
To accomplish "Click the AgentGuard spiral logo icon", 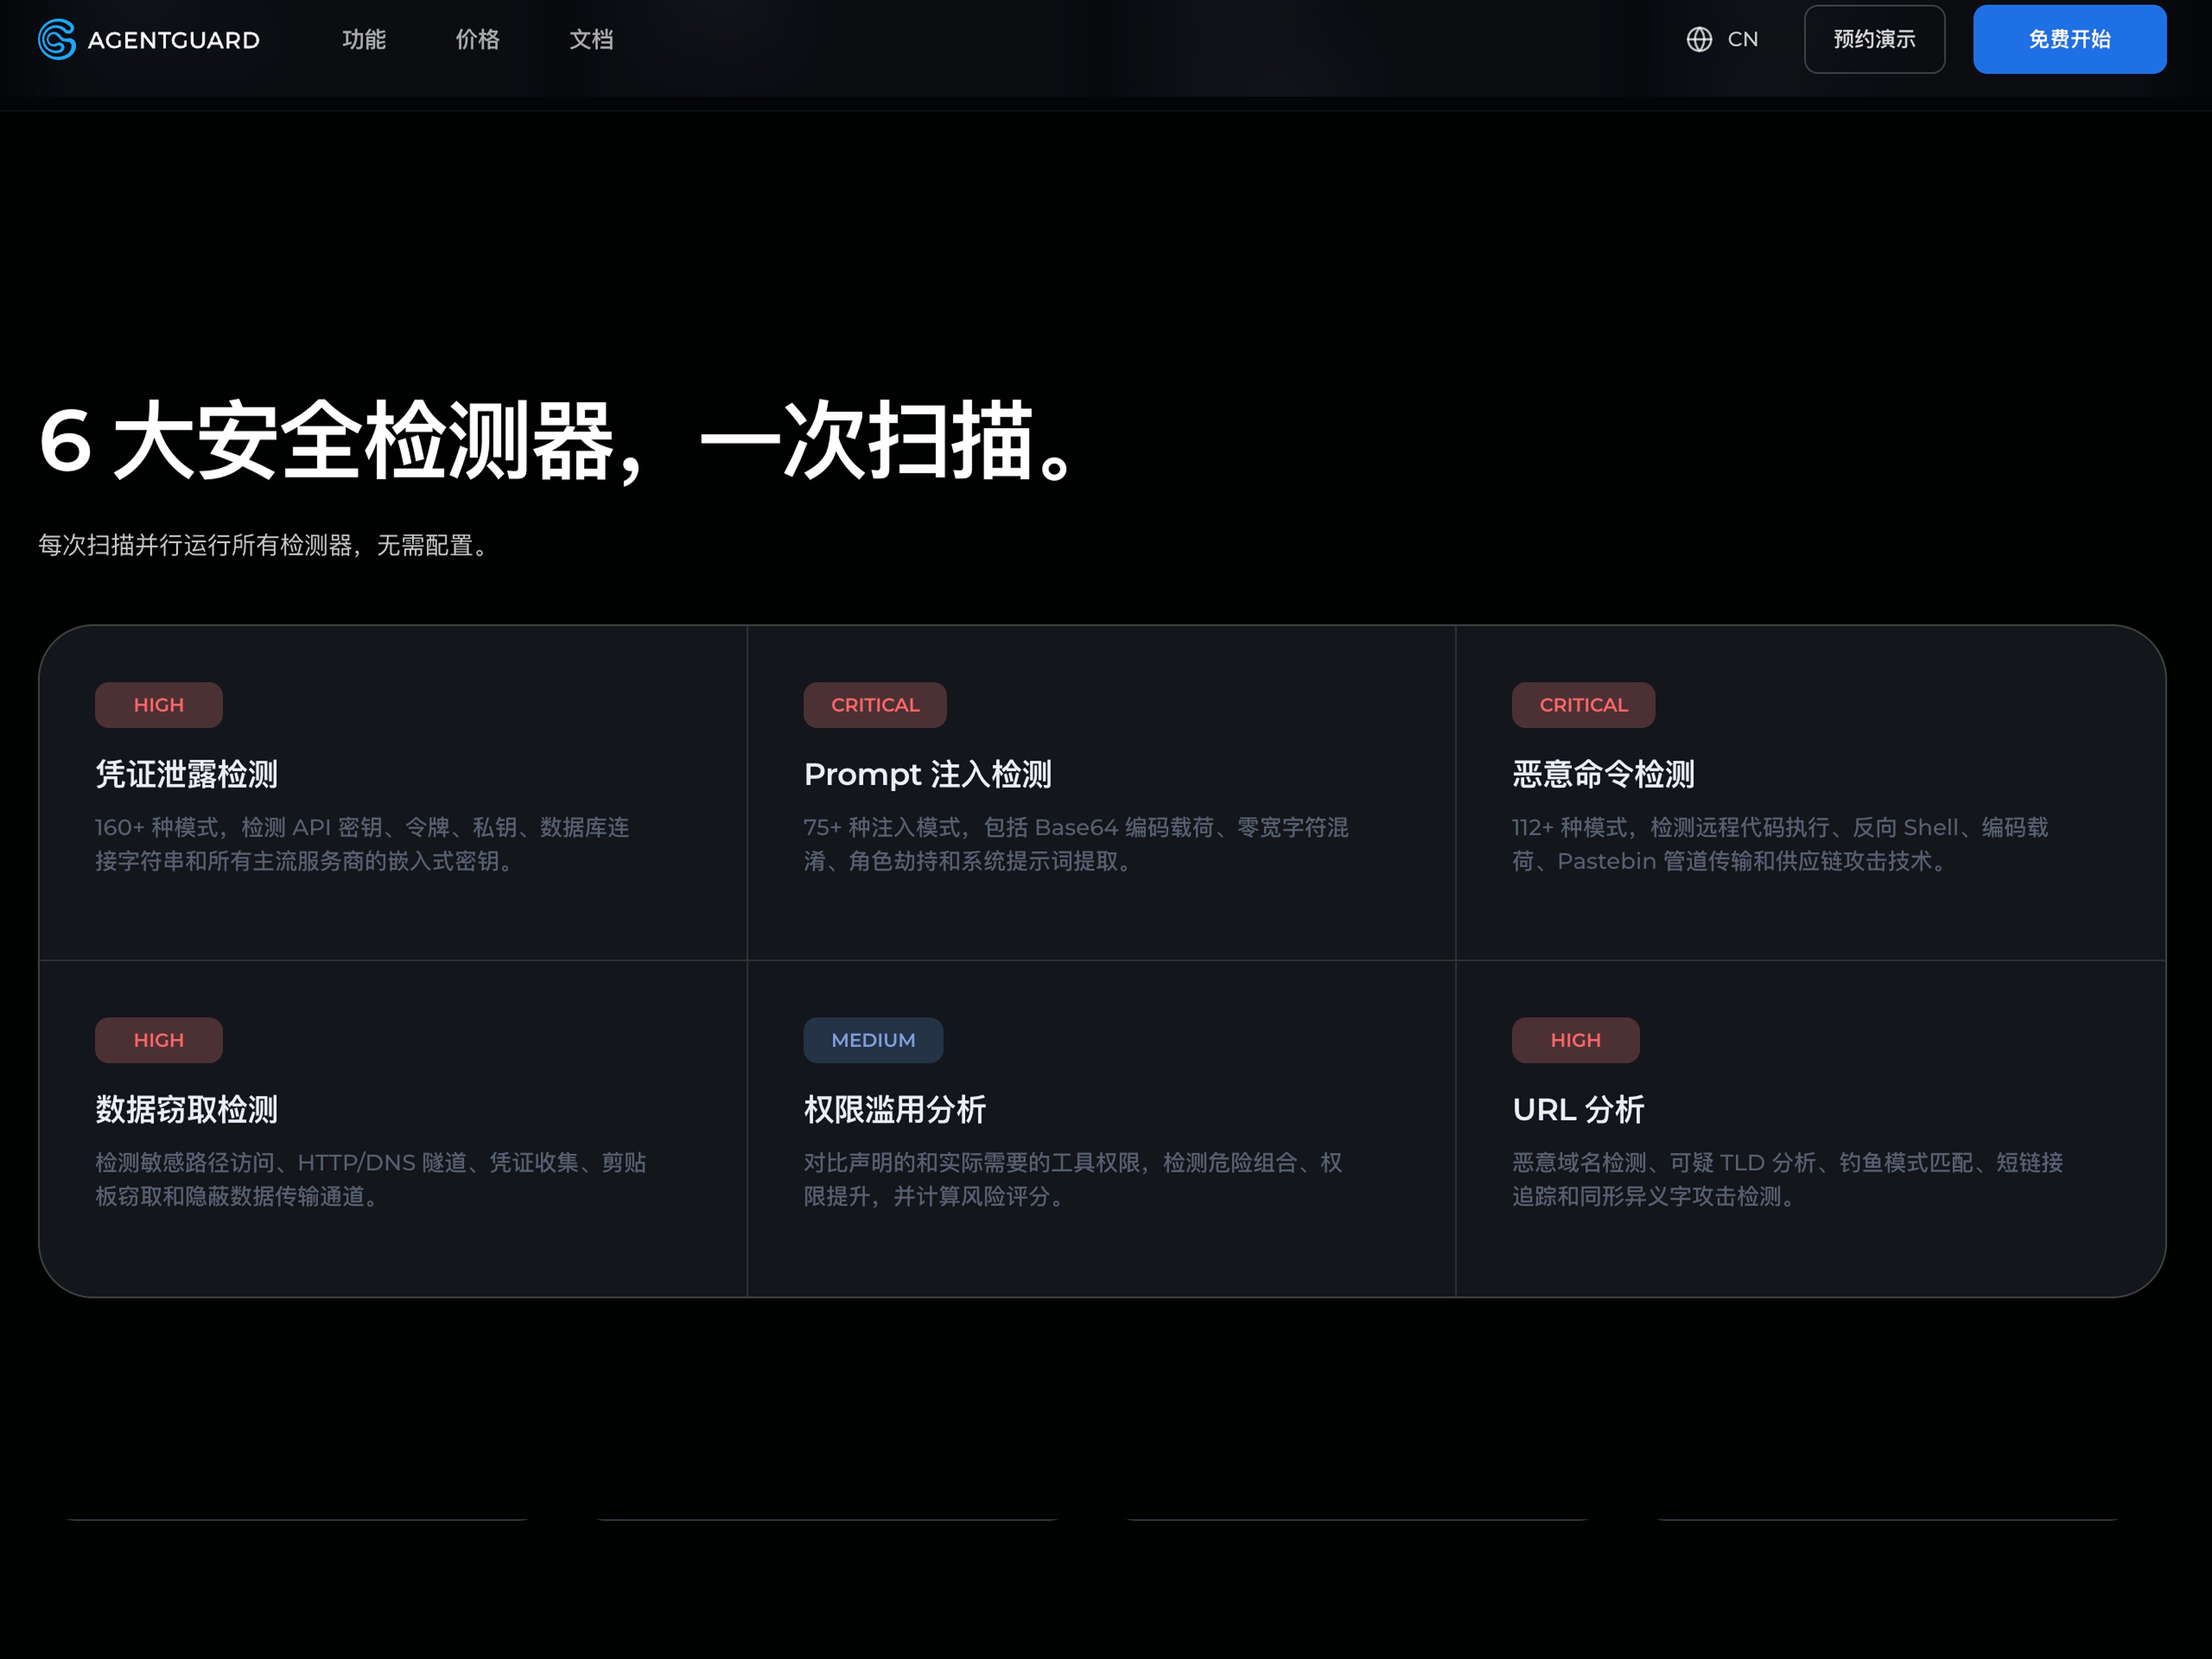I will [57, 39].
